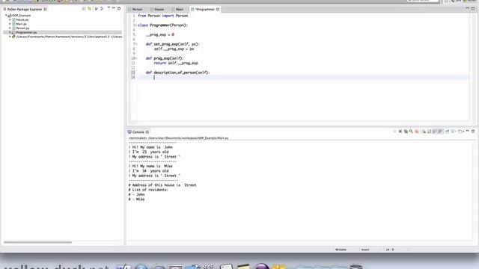This screenshot has height=269, width=479.
Task: Select the Programmer editor tab
Action: [x=205, y=10]
